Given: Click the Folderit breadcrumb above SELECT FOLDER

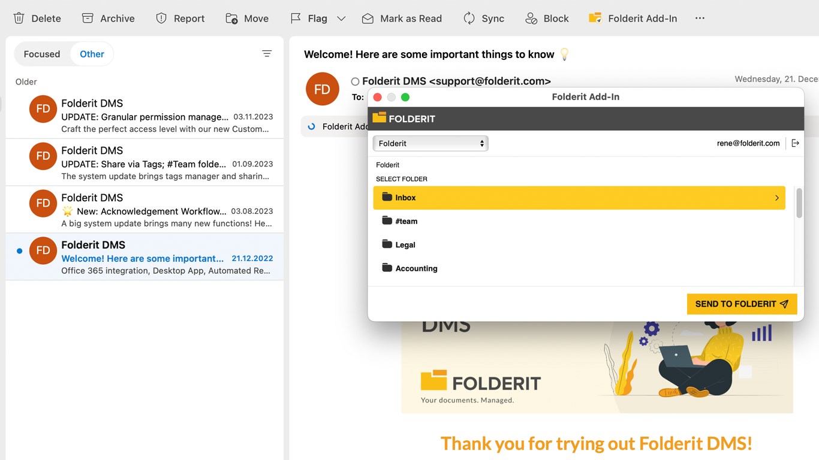Looking at the screenshot, I should pyautogui.click(x=387, y=165).
